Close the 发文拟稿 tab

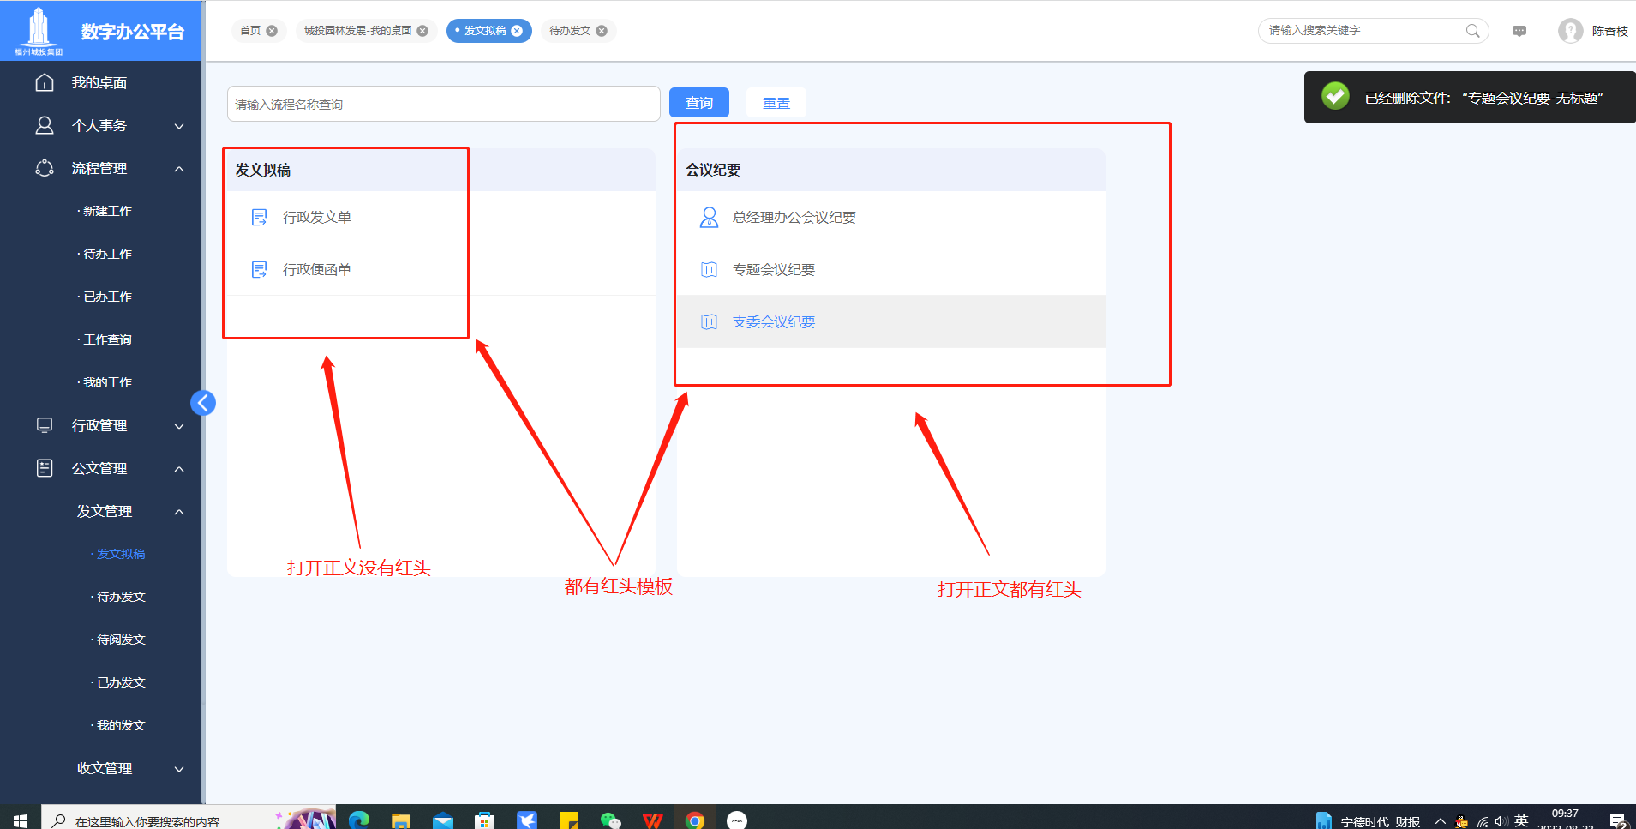pyautogui.click(x=517, y=31)
